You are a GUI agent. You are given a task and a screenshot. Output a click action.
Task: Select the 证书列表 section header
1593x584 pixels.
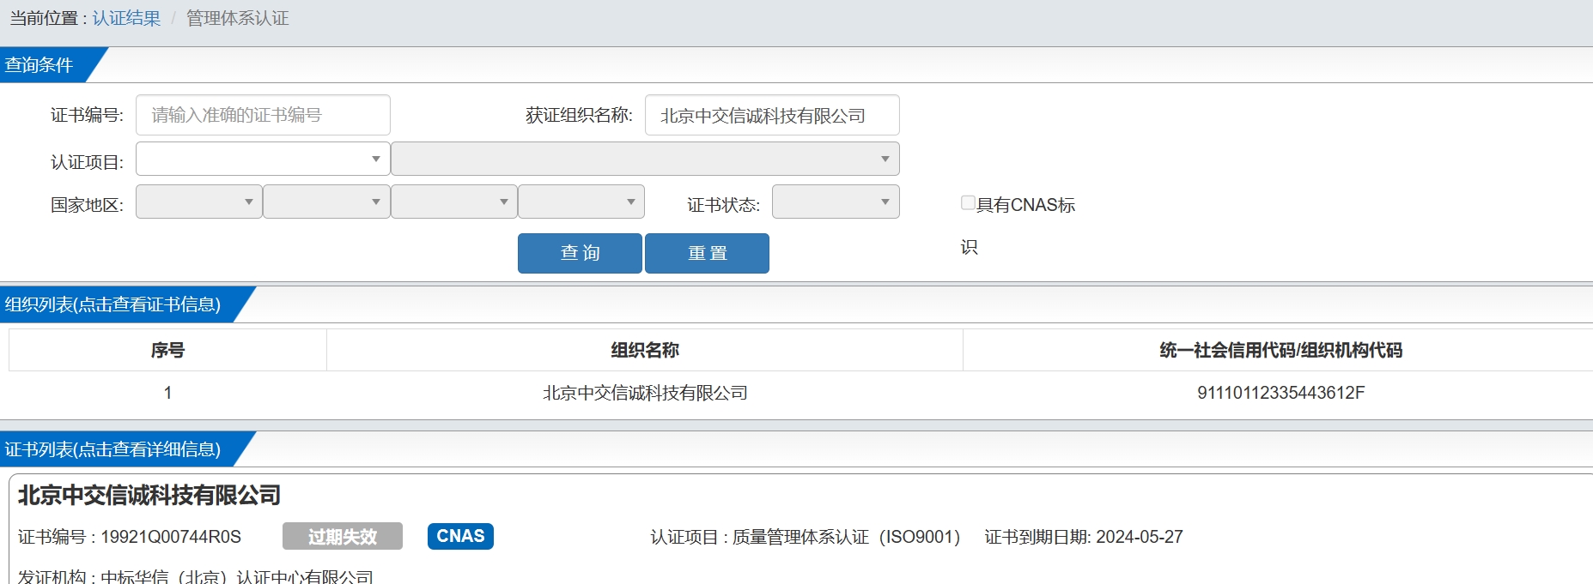pos(112,449)
